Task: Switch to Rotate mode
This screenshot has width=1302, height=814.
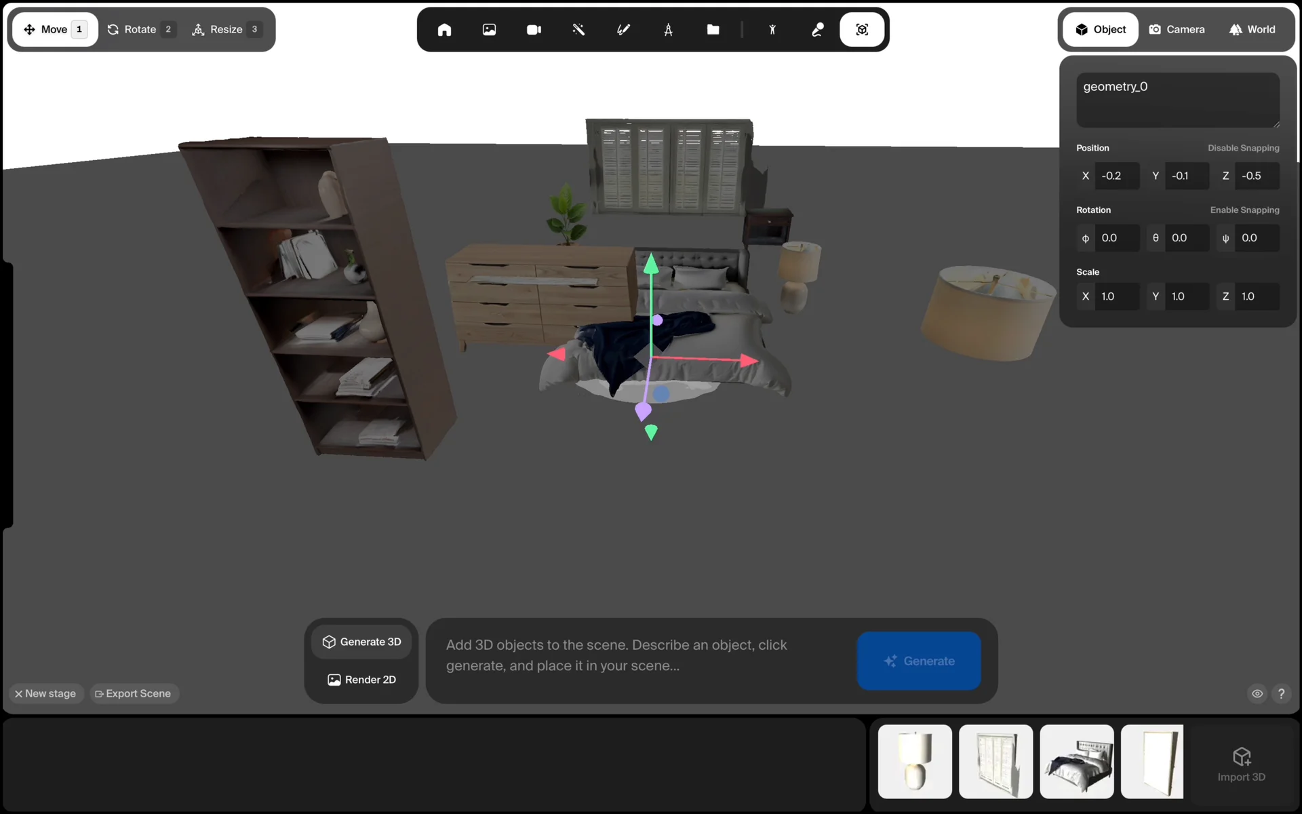Action: 140,30
